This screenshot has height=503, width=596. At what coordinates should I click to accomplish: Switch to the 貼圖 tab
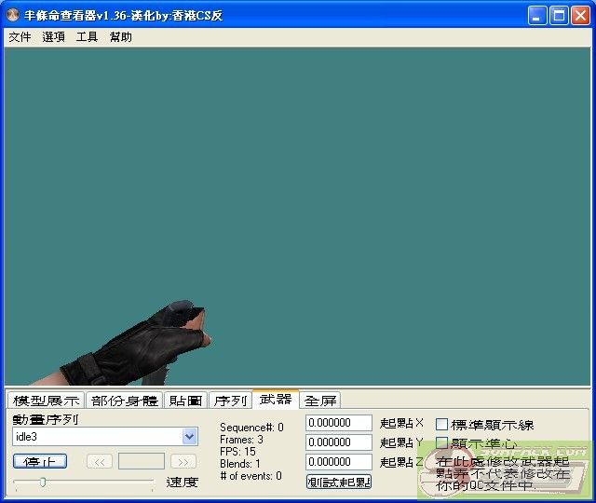coord(185,400)
